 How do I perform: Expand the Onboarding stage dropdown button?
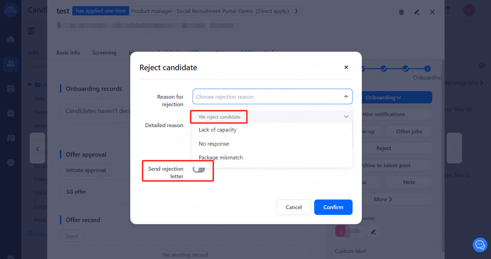pos(397,98)
